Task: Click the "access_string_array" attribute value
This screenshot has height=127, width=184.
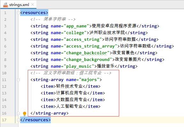Action: pyautogui.click(x=91, y=46)
